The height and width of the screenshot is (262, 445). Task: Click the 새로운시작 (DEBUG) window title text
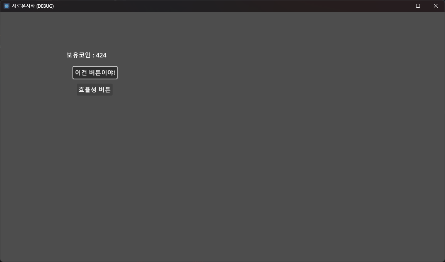[33, 6]
